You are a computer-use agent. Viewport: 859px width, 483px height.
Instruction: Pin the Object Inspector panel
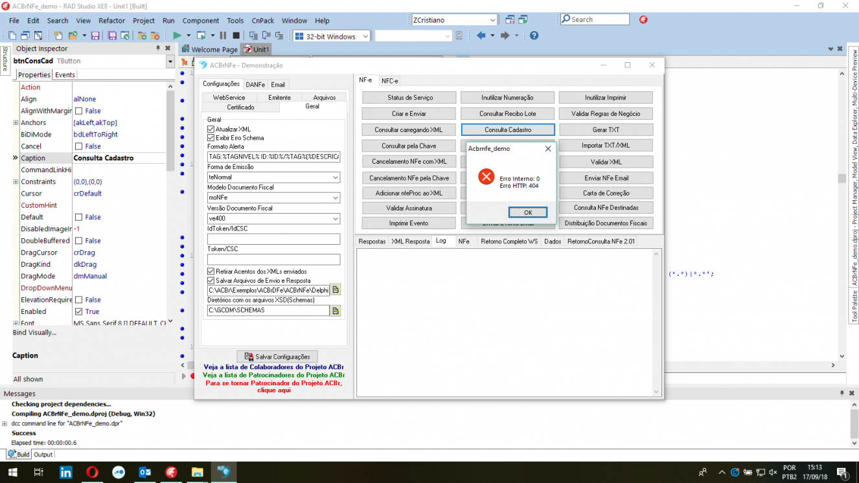[x=158, y=49]
